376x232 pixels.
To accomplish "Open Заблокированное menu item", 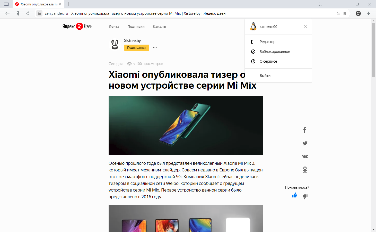I will 278,52.
